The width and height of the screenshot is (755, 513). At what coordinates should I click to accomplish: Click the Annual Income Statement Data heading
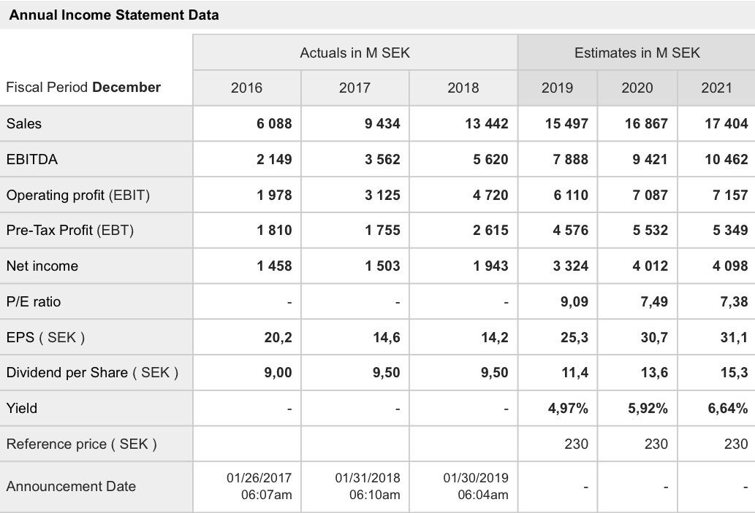pos(114,15)
